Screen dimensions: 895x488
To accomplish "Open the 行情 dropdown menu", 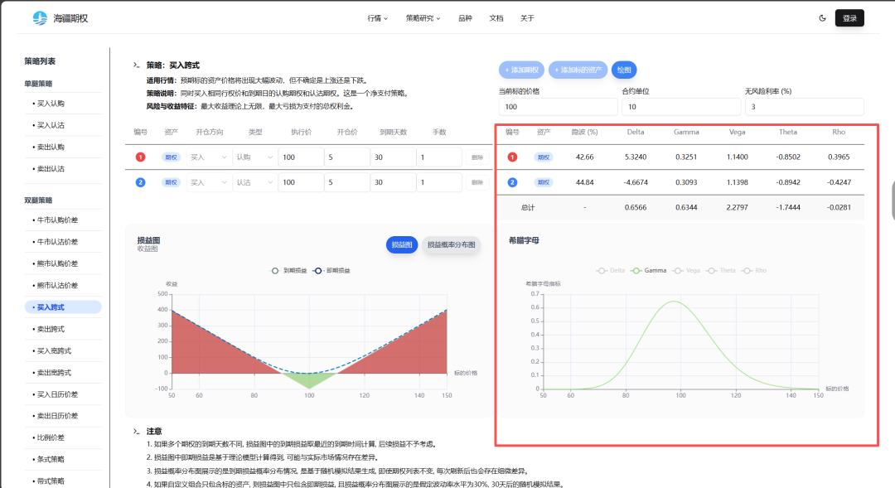I will tap(377, 18).
